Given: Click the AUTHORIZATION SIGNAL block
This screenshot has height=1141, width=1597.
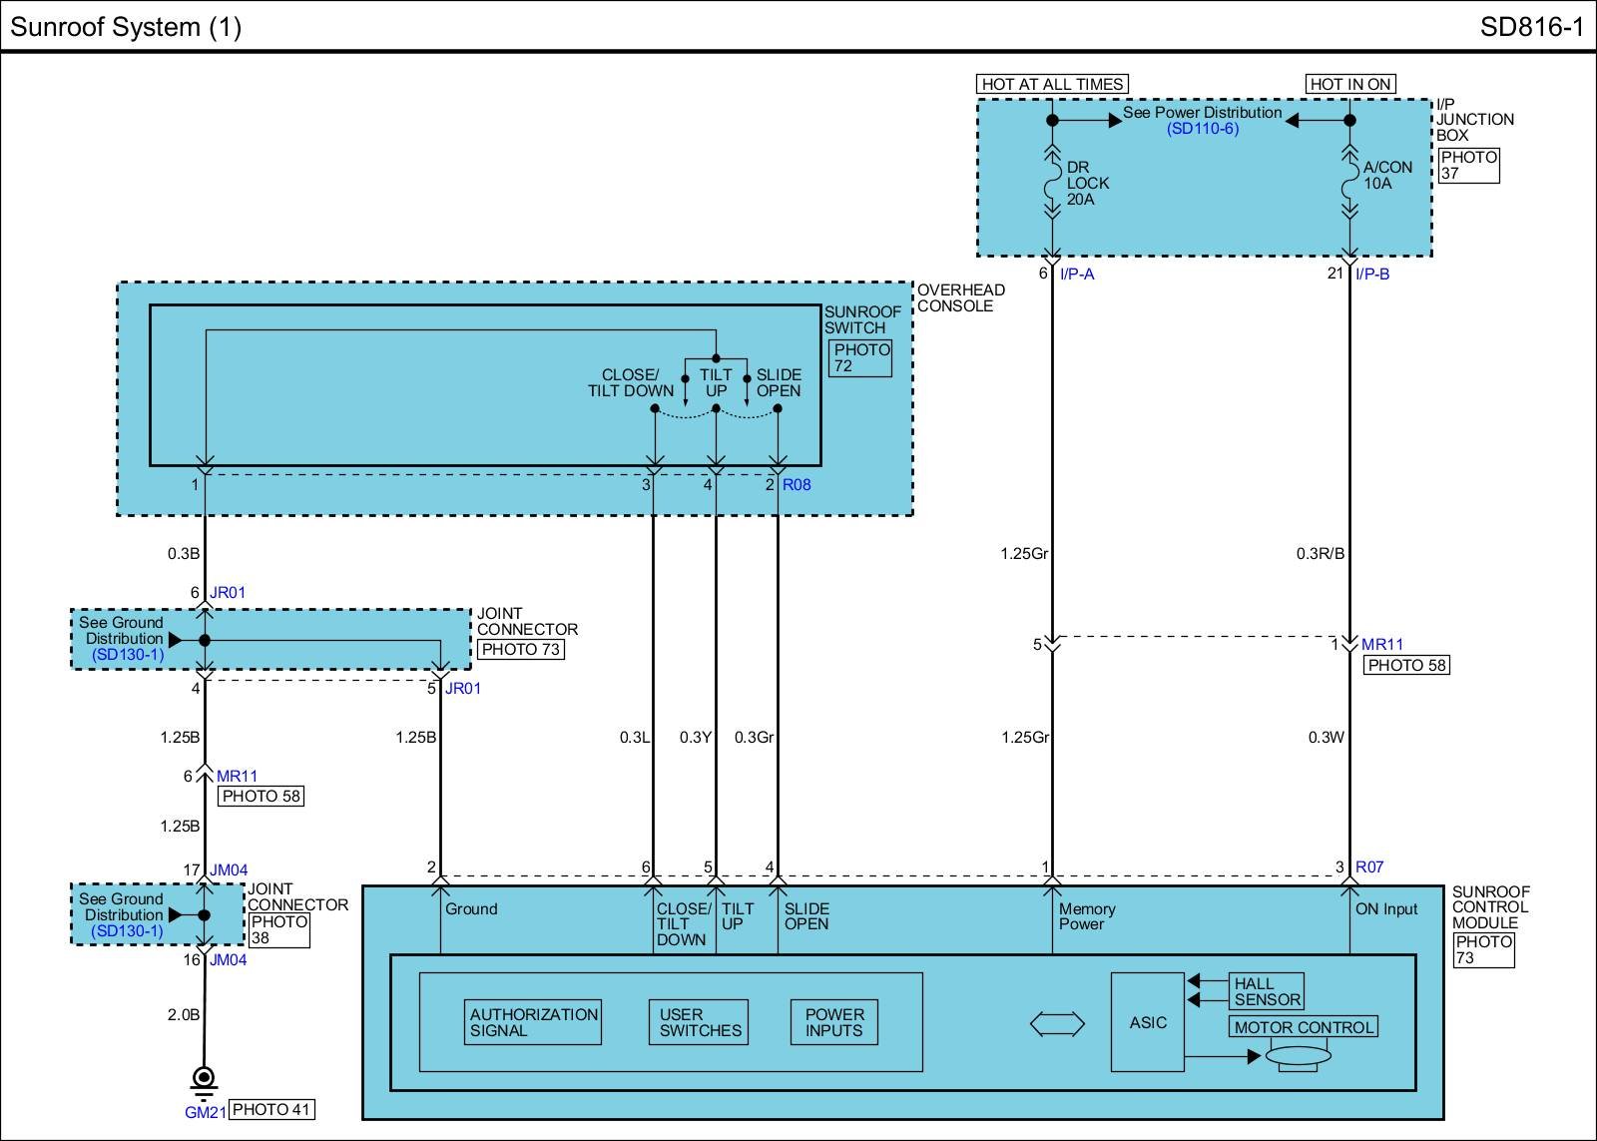Looking at the screenshot, I should [533, 1022].
